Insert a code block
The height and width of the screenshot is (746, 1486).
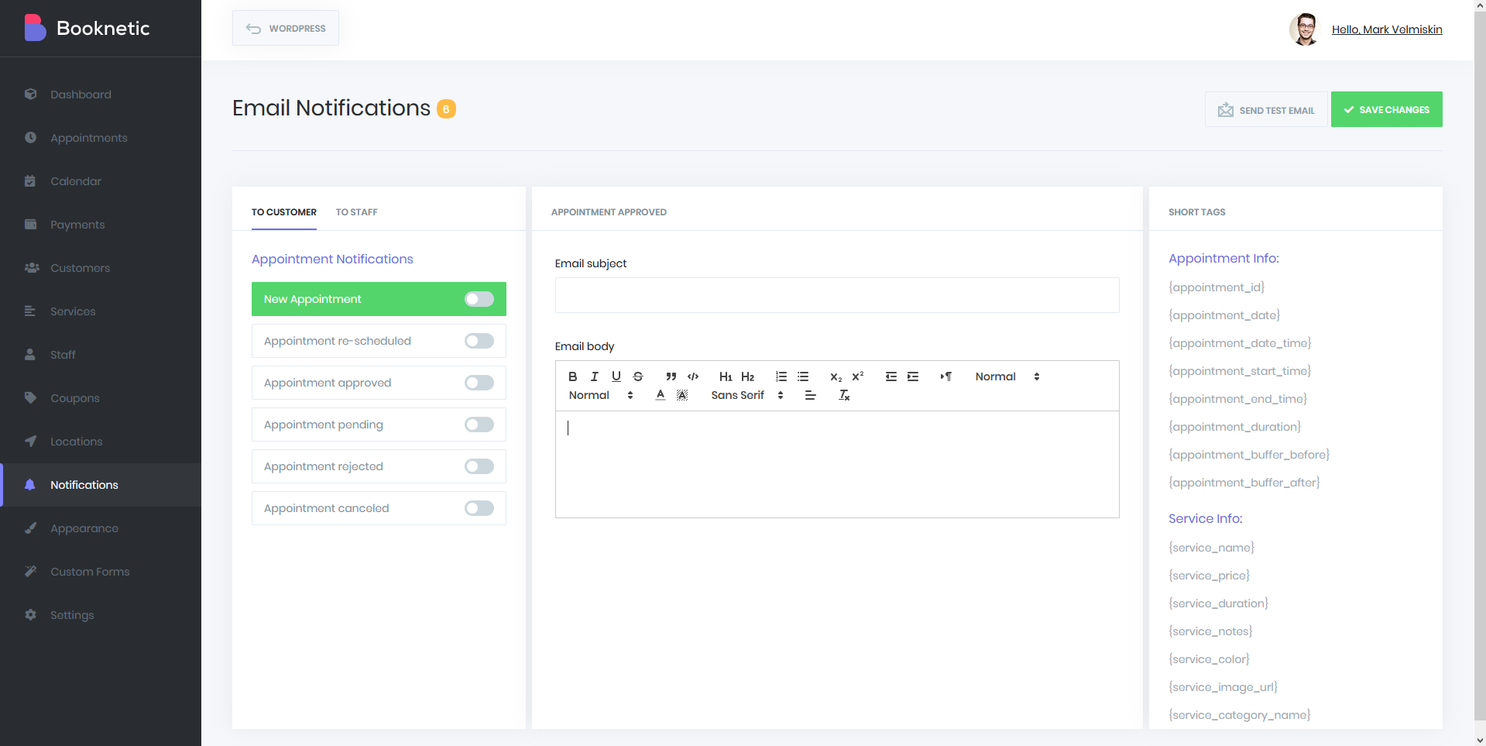pyautogui.click(x=692, y=376)
